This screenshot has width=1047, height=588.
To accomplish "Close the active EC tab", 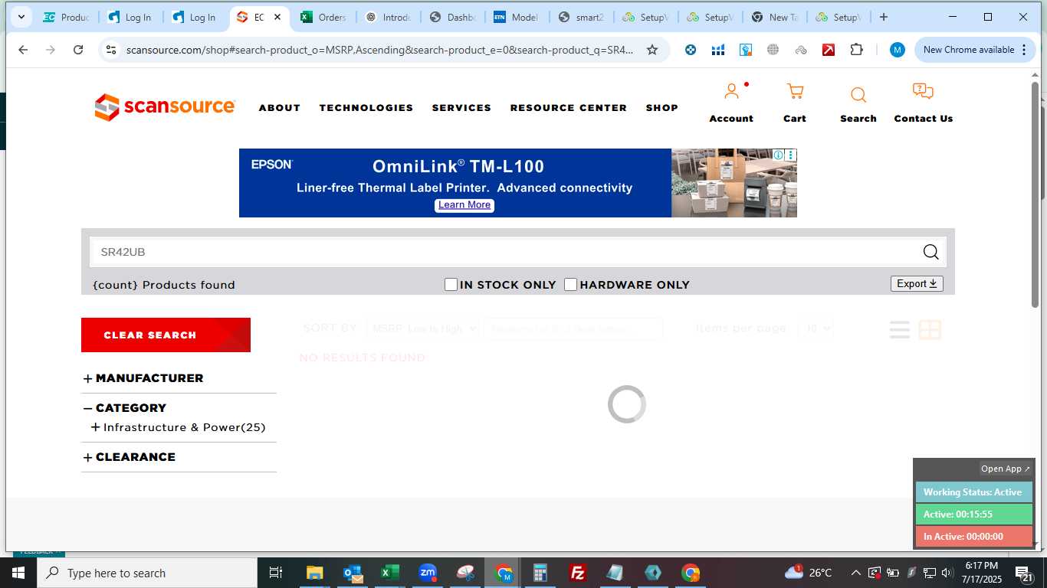I will click(x=277, y=17).
